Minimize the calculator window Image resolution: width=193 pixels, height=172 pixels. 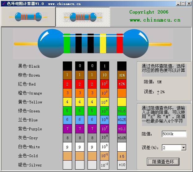click(178, 4)
